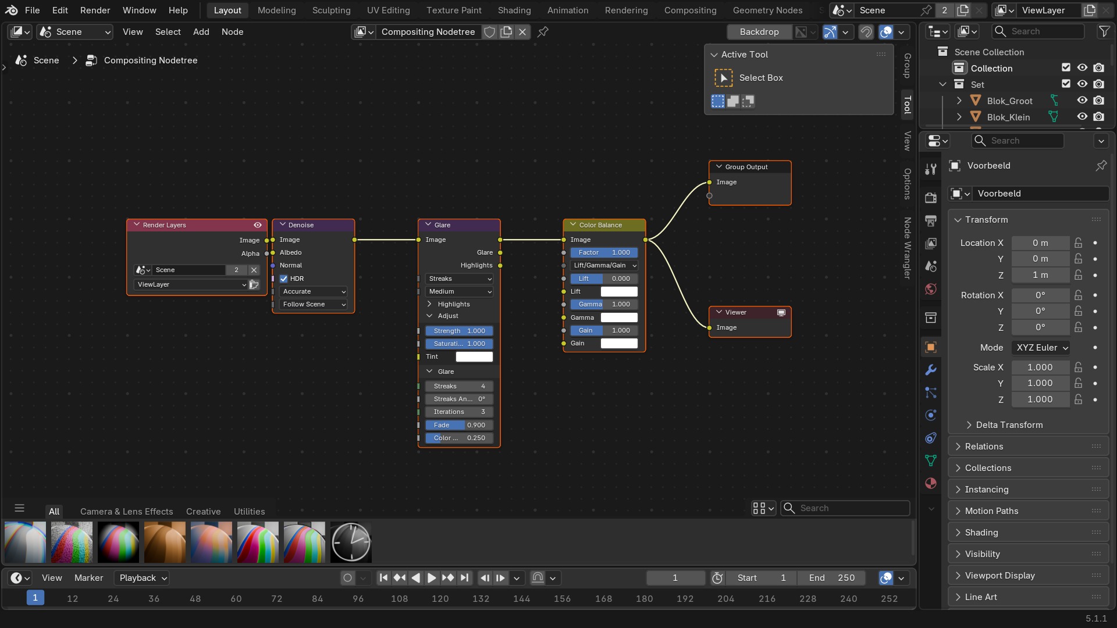Expand Blok_Groot in outliner
1117x628 pixels.
pos(959,101)
